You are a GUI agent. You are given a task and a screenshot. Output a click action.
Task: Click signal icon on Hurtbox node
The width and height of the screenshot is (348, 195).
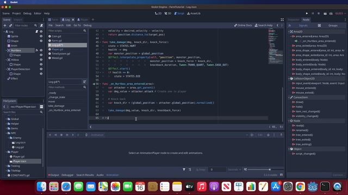[x=37, y=50]
